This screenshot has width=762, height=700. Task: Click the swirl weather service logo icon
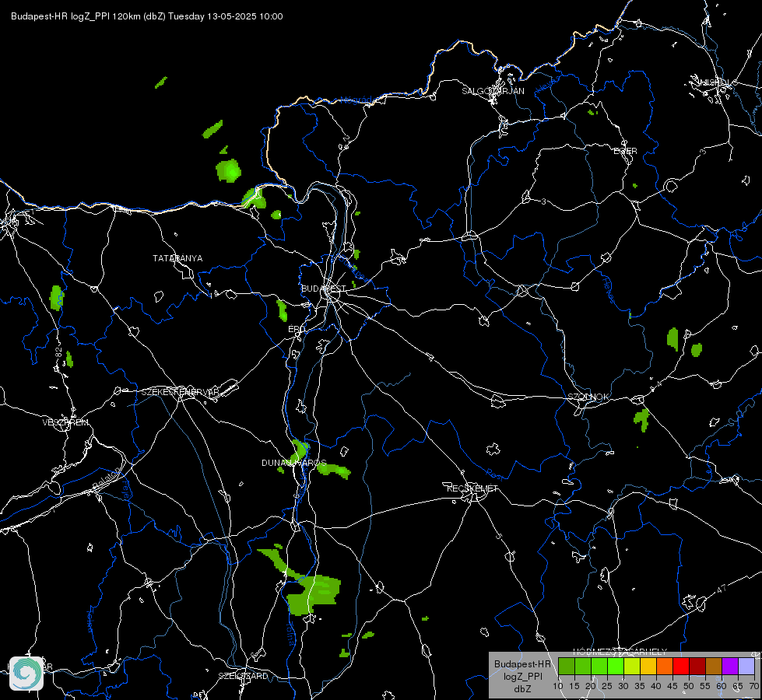(x=26, y=674)
